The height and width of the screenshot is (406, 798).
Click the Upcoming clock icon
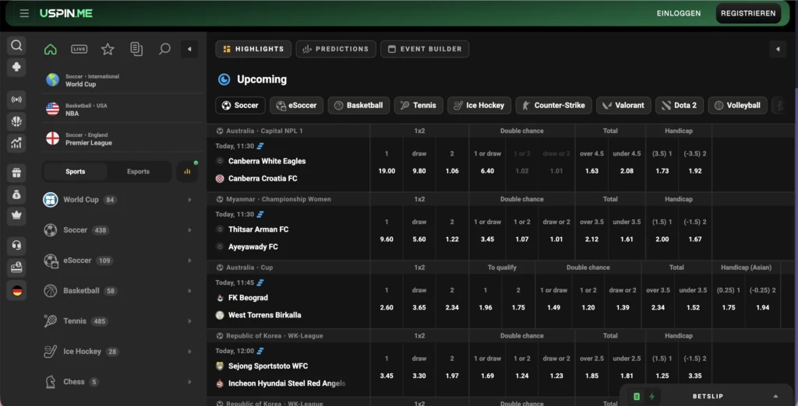(x=224, y=79)
